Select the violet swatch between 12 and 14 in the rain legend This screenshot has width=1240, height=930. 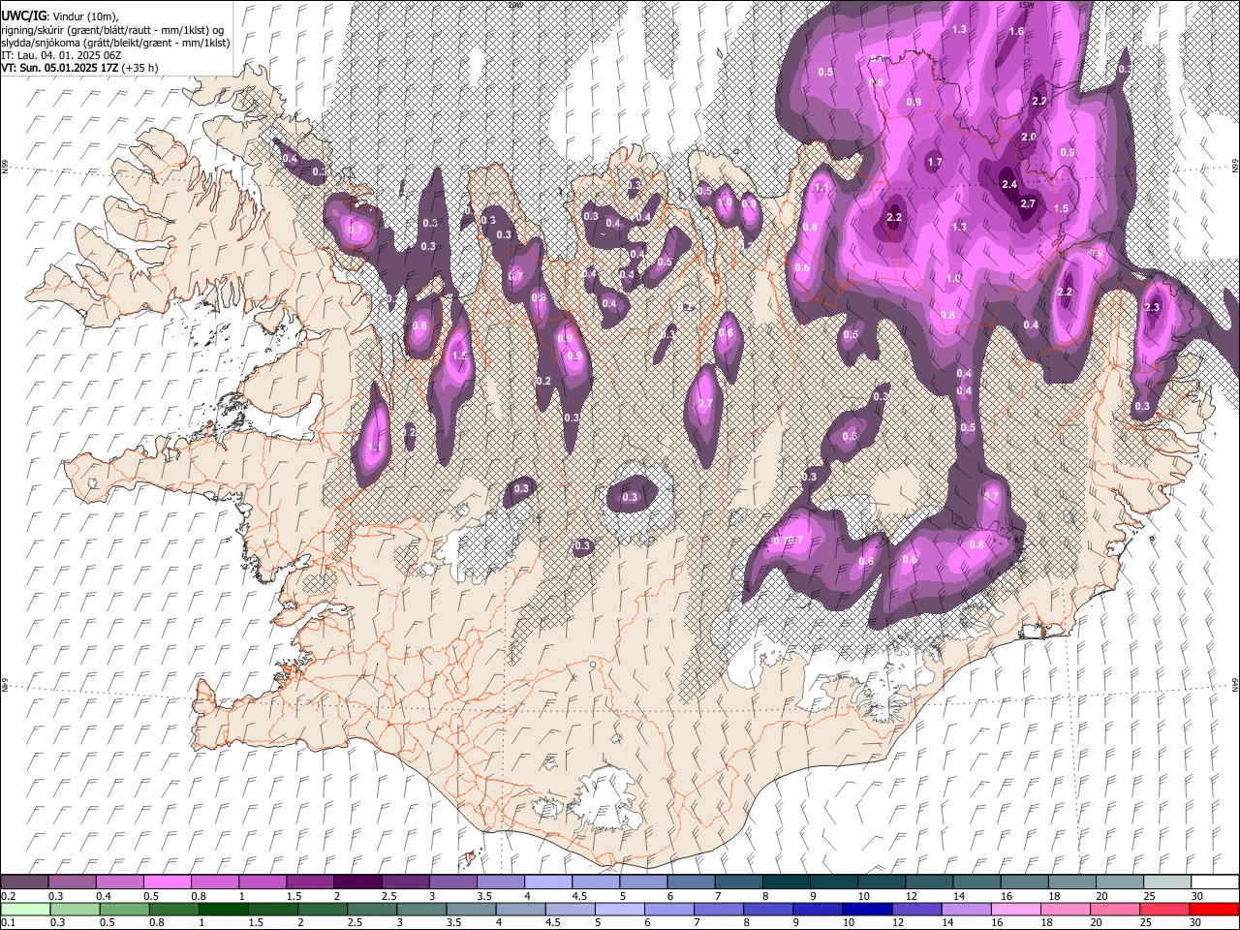(x=915, y=909)
